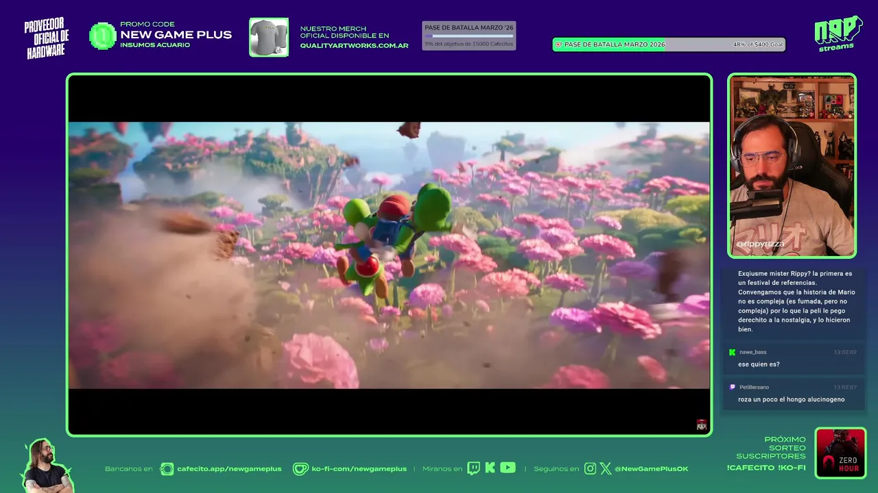This screenshot has width=878, height=493.
Task: Click the 'Exqiusme mister Rippy?' highlighted message
Action: pos(795,301)
